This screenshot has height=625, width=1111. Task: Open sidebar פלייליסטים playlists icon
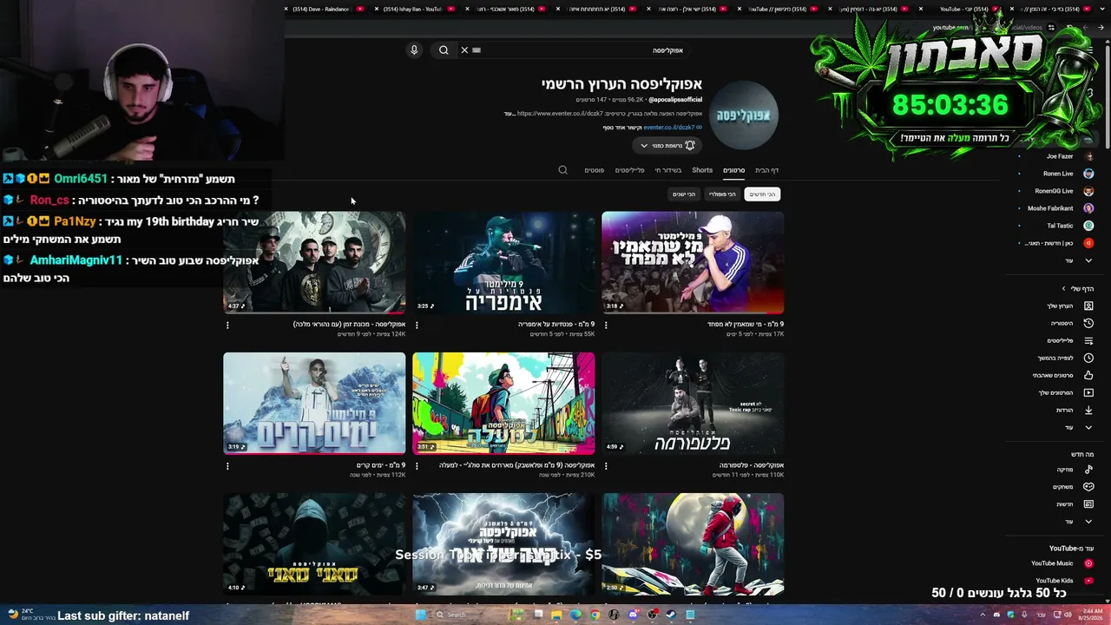pos(1088,341)
